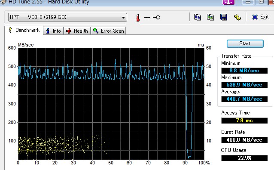Click the Burst Rate 400.0 MB/sec field
This screenshot has height=170, width=274.
pyautogui.click(x=244, y=140)
